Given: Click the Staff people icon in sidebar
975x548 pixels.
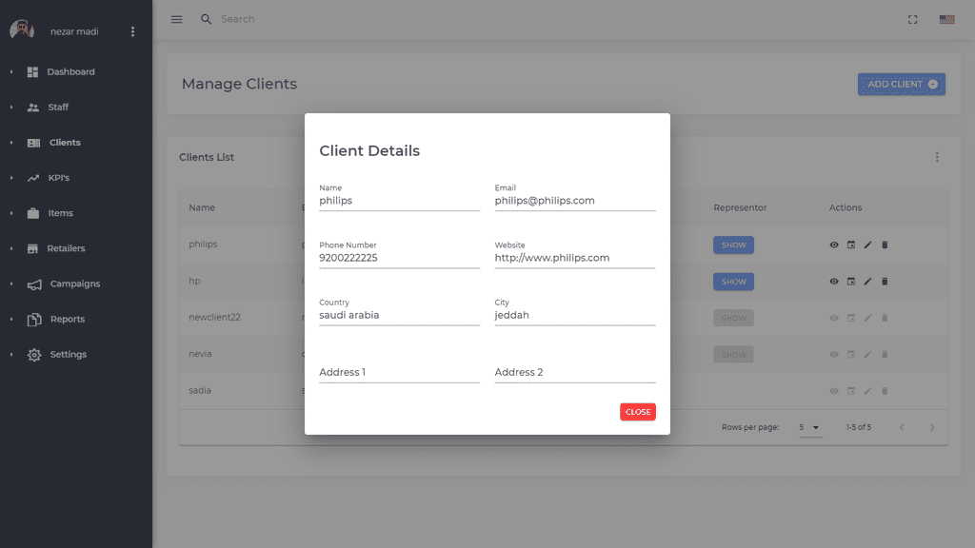Looking at the screenshot, I should click(x=33, y=108).
